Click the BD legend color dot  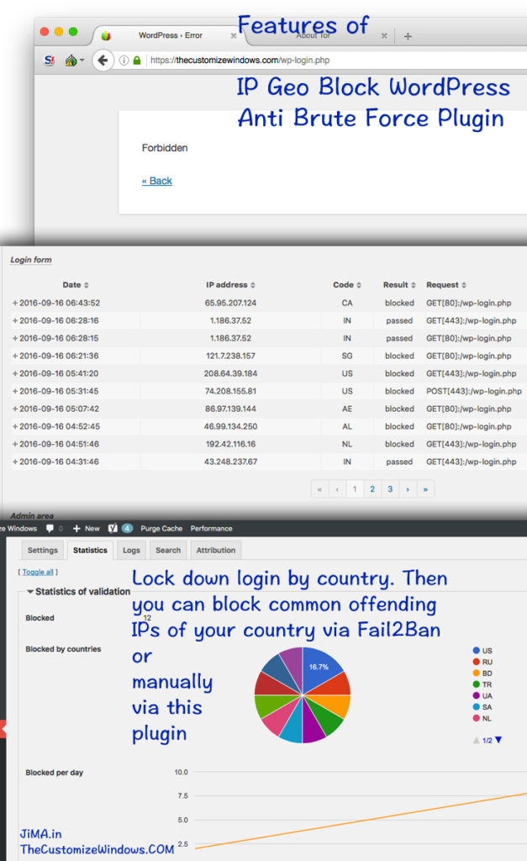(x=477, y=673)
